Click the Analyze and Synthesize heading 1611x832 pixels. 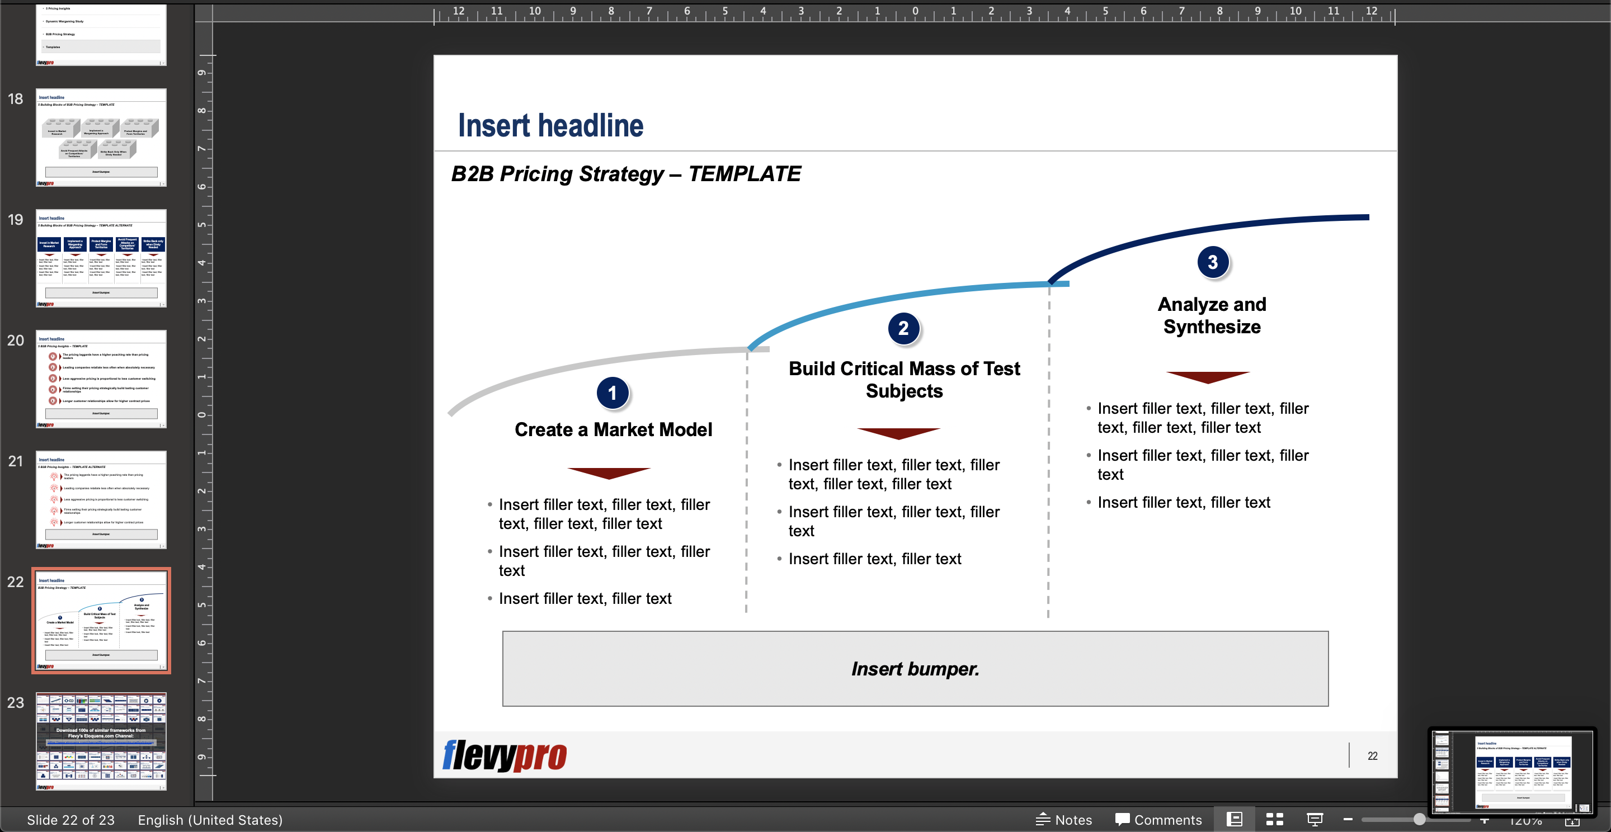(1212, 315)
